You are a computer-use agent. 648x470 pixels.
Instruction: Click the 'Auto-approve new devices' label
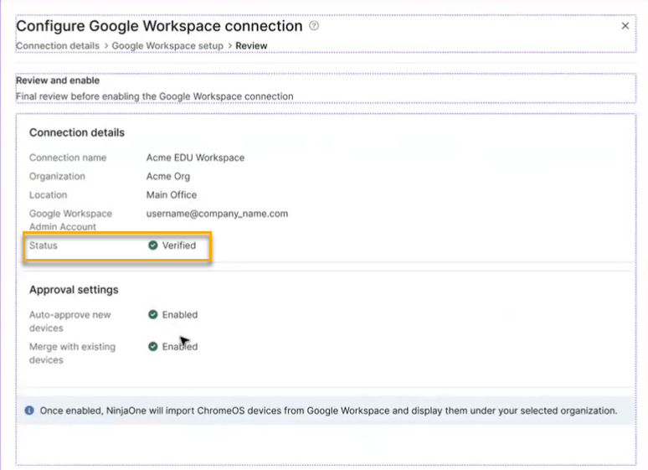[69, 321]
